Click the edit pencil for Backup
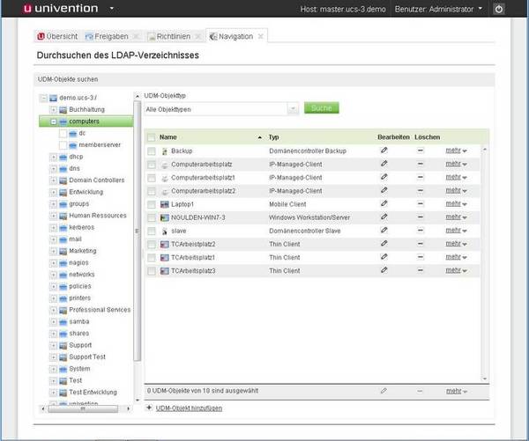Viewport: 529px width, 441px height. tap(384, 151)
